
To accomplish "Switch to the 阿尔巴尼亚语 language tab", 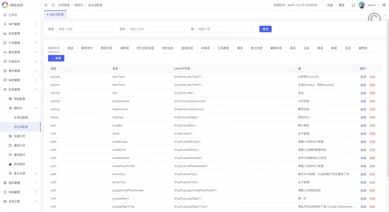I will click(145, 48).
